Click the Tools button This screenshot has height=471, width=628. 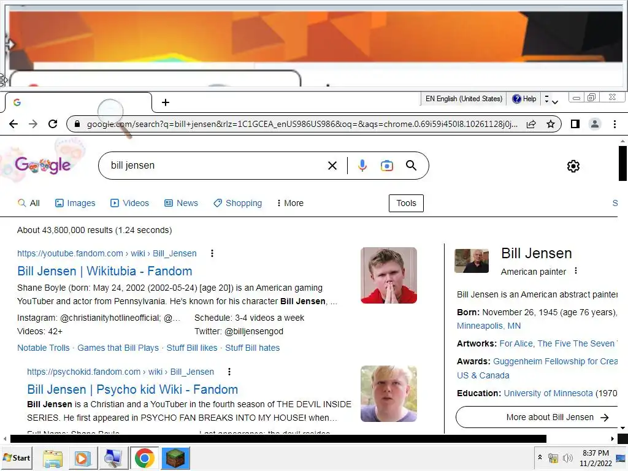[406, 203]
